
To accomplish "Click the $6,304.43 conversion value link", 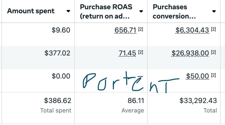I will pos(192,30).
